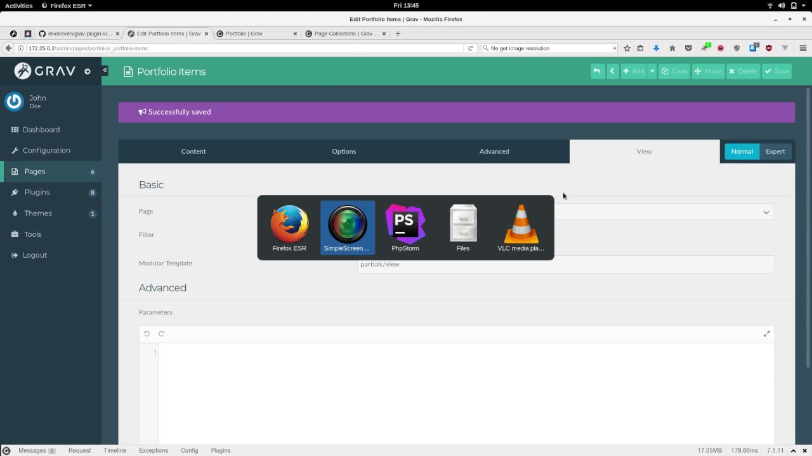812x456 pixels.
Task: Reload the page with the refresh icon
Action: click(x=470, y=48)
